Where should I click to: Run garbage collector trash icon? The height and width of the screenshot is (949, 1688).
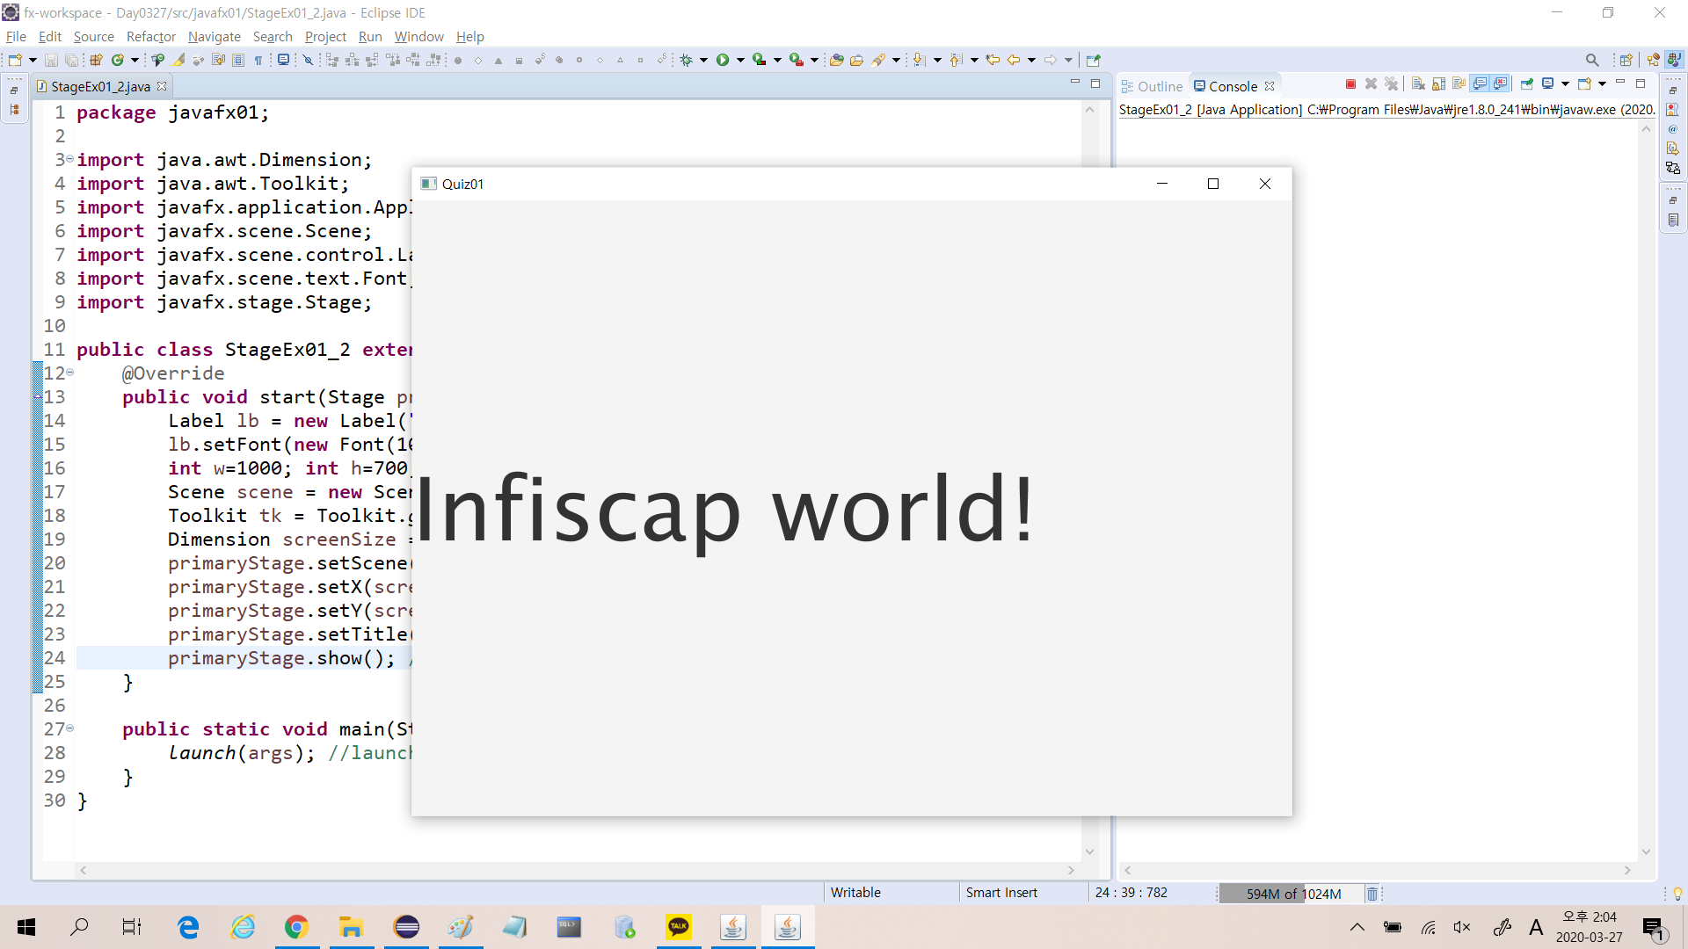[x=1371, y=894]
